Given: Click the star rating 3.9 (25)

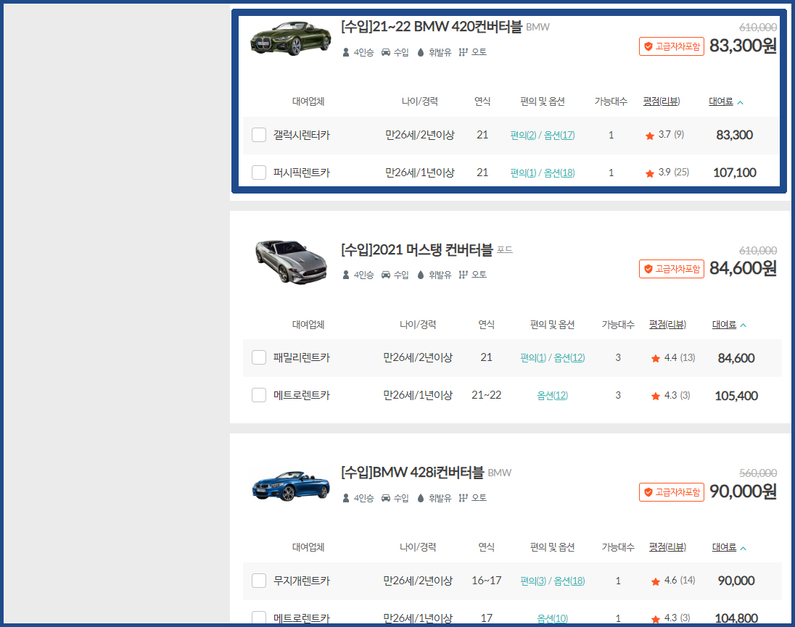Looking at the screenshot, I should click(667, 173).
